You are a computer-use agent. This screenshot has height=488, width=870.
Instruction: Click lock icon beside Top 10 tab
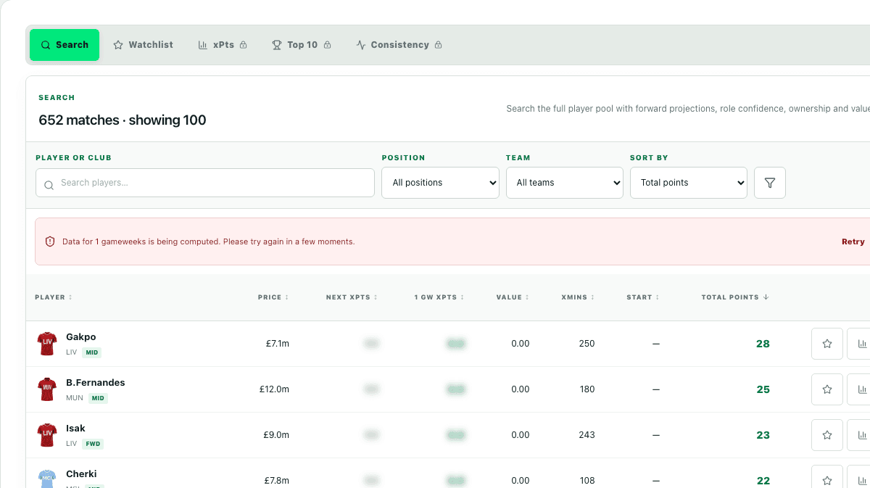327,45
